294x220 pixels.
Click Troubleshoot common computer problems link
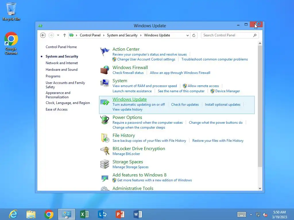pos(214,59)
